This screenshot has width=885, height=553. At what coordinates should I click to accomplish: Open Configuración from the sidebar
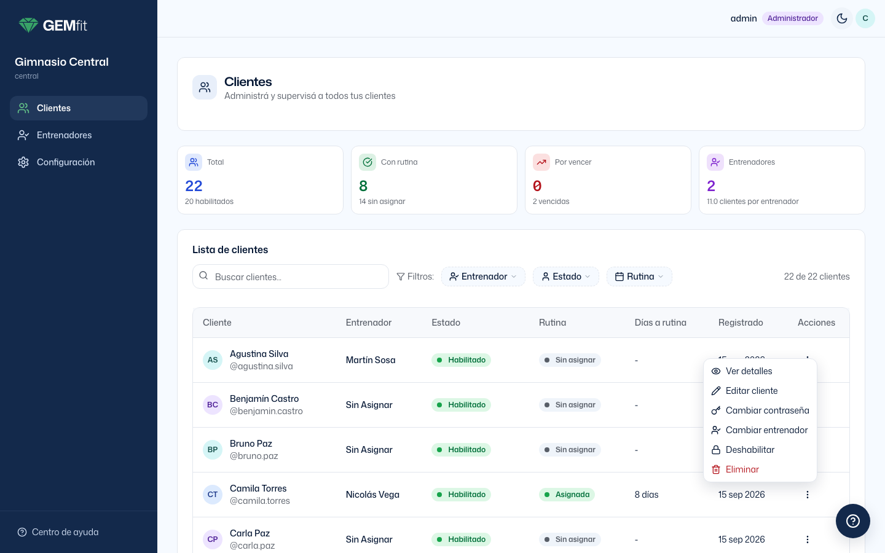pos(79,162)
